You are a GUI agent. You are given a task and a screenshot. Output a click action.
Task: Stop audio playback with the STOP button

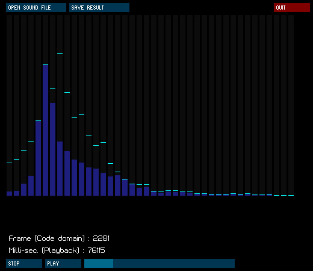[24, 263]
